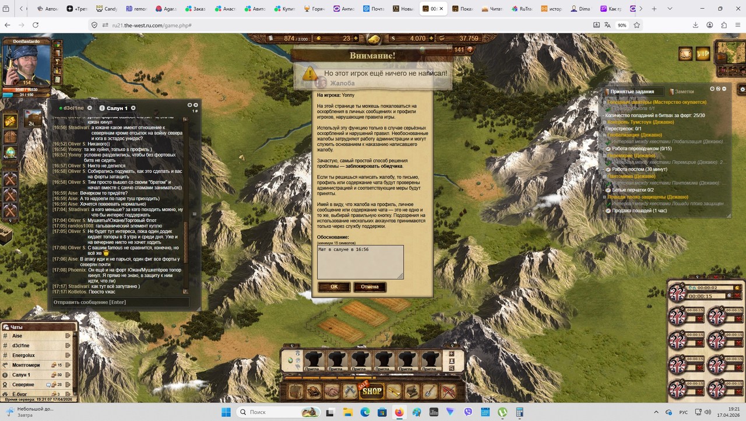The width and height of the screenshot is (746, 421).
Task: Reload the page in browser toolbar
Action: (x=36, y=25)
